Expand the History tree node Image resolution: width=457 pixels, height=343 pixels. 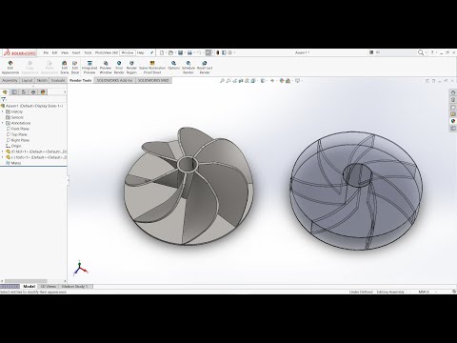[x=3, y=111]
